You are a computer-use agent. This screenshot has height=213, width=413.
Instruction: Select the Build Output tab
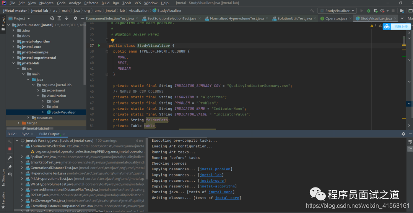point(49,134)
